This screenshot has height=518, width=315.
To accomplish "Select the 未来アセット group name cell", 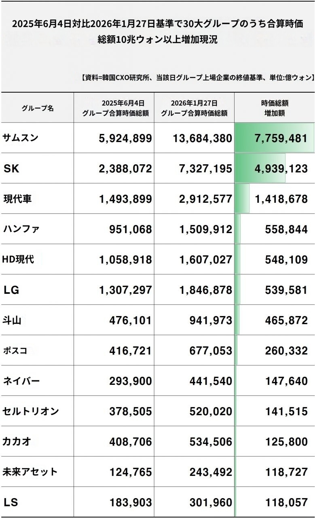I will (30, 472).
